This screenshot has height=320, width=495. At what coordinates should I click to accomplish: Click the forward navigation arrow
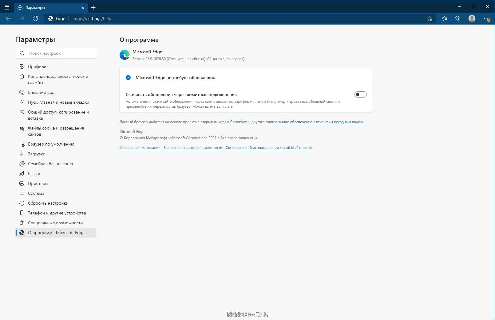(22, 18)
